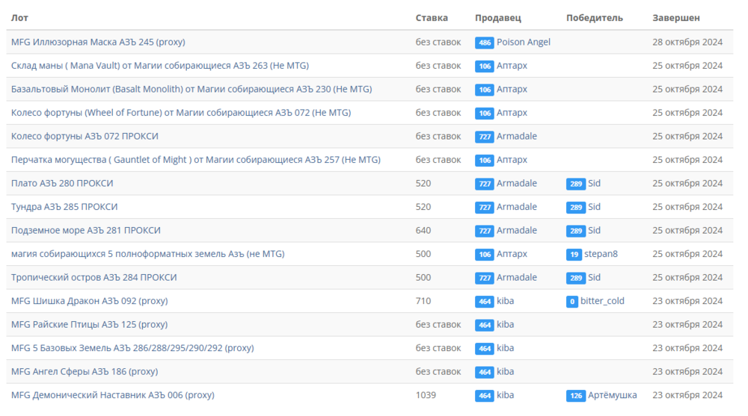Open the Подземное море АЗЪ 281 ПРОКСИ lot
Image resolution: width=748 pixels, height=416 pixels.
85,230
